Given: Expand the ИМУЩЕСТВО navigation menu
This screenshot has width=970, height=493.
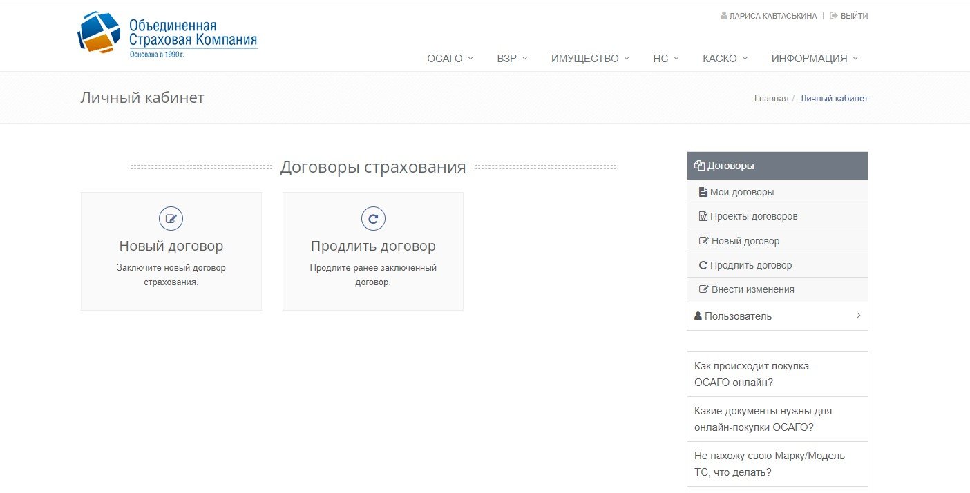Looking at the screenshot, I should pos(589,59).
